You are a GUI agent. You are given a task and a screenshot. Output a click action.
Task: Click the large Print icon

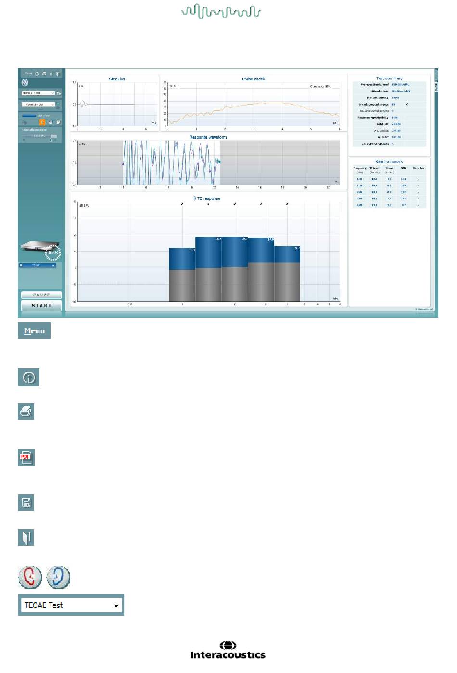26,411
